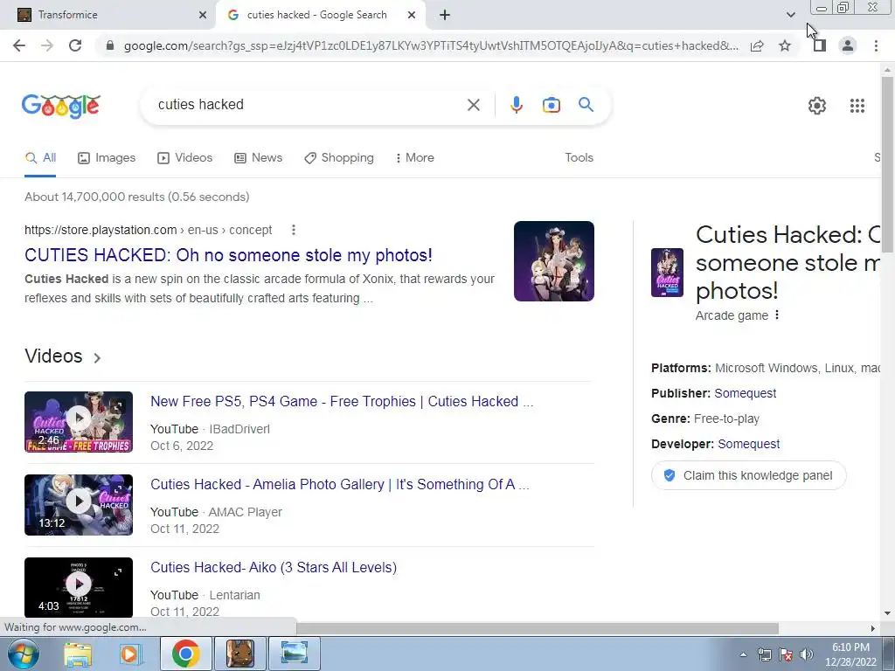895x671 pixels.
Task: Expand the More search options menu
Action: (x=414, y=158)
